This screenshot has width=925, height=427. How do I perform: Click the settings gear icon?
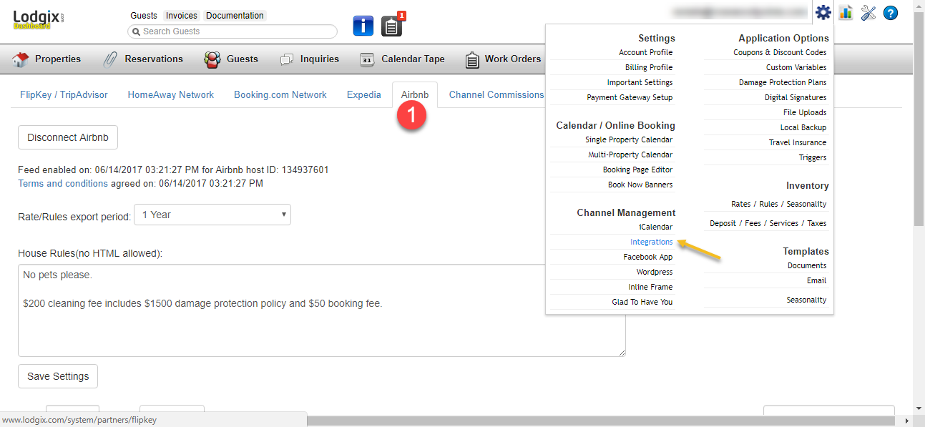click(823, 12)
